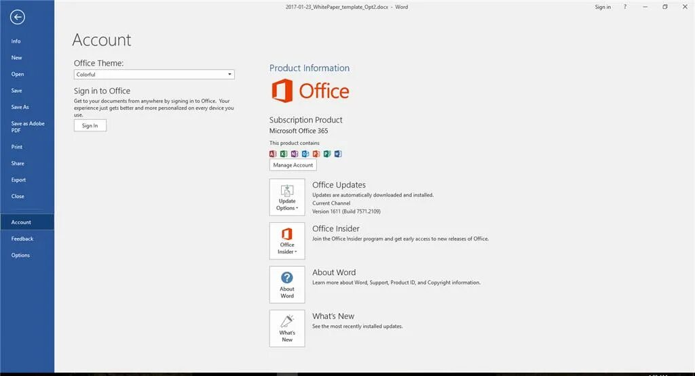Click Sign in at the title bar
The height and width of the screenshot is (376, 695).
pos(603,7)
